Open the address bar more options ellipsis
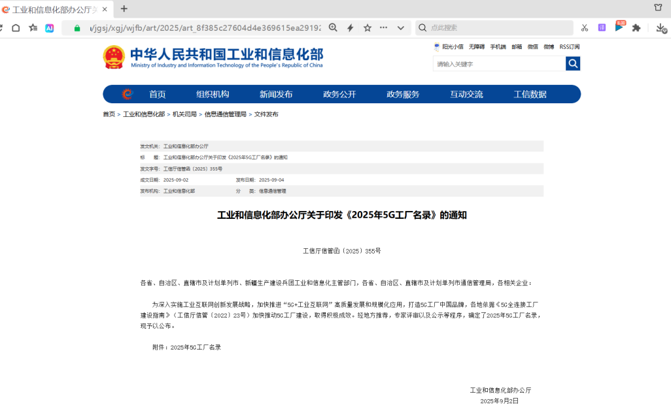This screenshot has height=409, width=671. coord(384,28)
